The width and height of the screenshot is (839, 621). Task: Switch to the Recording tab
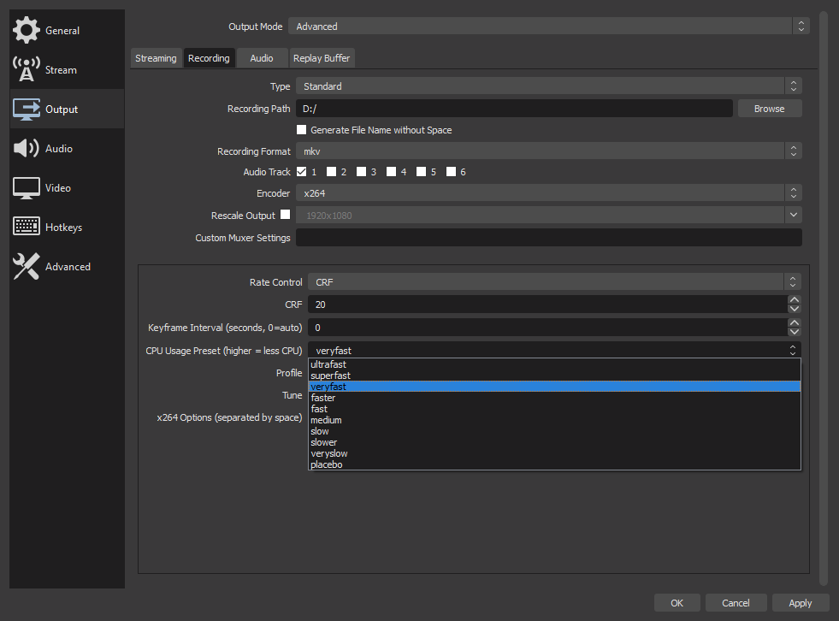click(x=209, y=58)
